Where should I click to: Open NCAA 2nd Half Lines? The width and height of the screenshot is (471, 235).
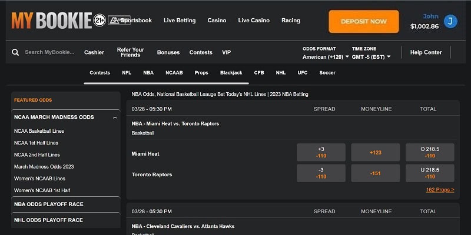tap(37, 155)
